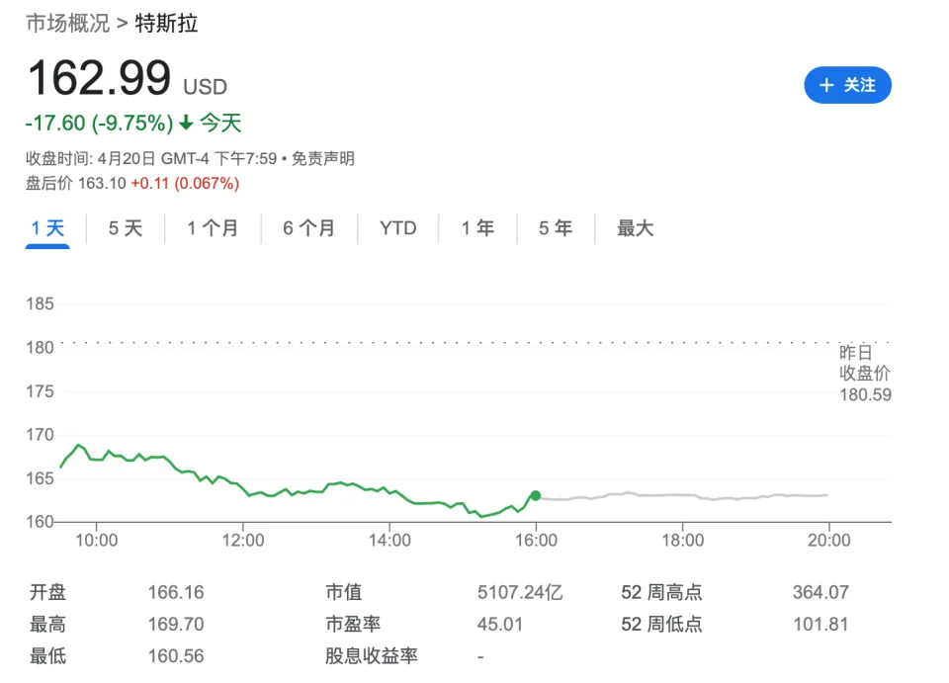Select the 1 天 range tab

[x=47, y=228]
